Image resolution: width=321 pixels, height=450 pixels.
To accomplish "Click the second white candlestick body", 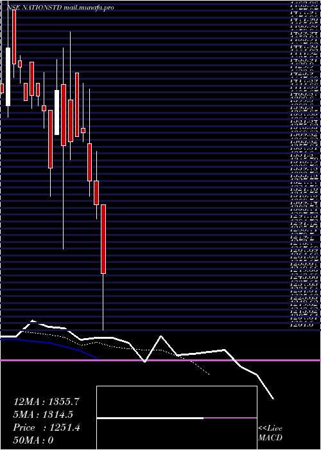I will tap(57, 113).
